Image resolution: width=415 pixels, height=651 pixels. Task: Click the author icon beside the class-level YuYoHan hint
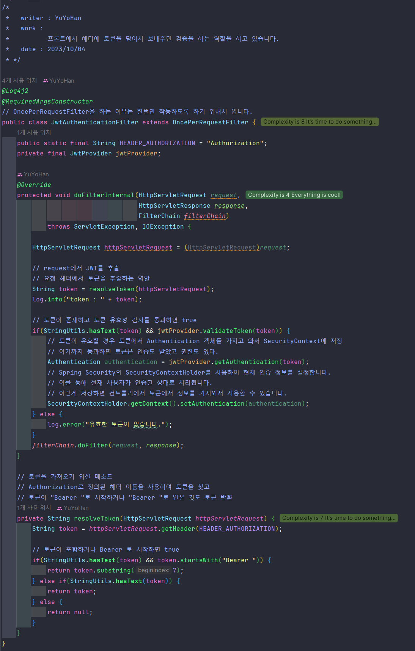pos(46,81)
